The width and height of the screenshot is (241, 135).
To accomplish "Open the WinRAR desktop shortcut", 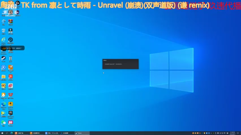I will [11, 22].
